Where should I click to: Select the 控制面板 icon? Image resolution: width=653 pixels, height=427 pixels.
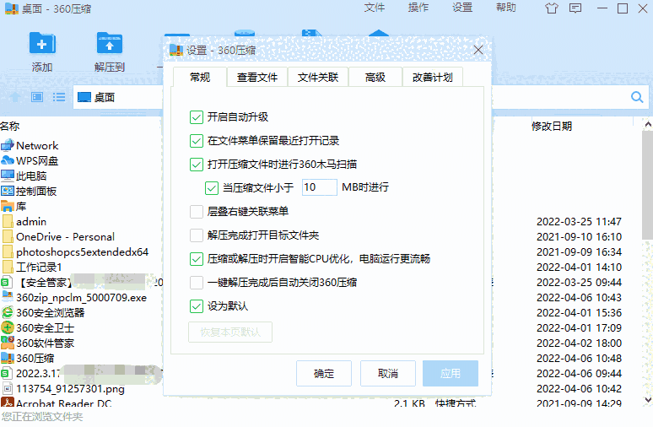pos(8,191)
